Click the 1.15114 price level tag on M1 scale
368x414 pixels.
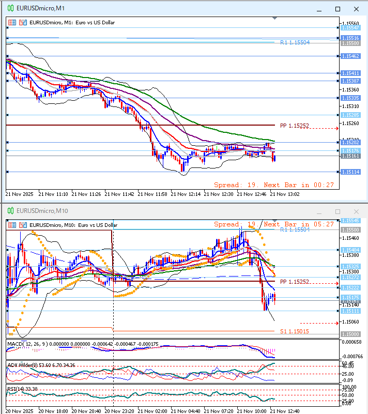[350, 172]
